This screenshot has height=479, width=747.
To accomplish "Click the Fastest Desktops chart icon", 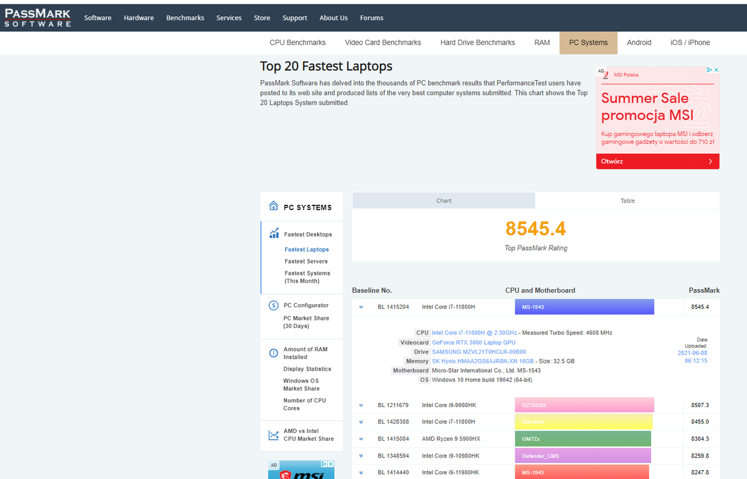I will 274,234.
